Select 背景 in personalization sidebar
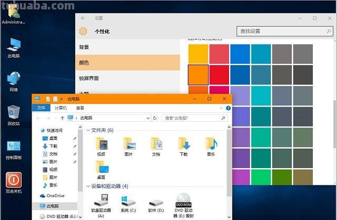 click(127, 47)
